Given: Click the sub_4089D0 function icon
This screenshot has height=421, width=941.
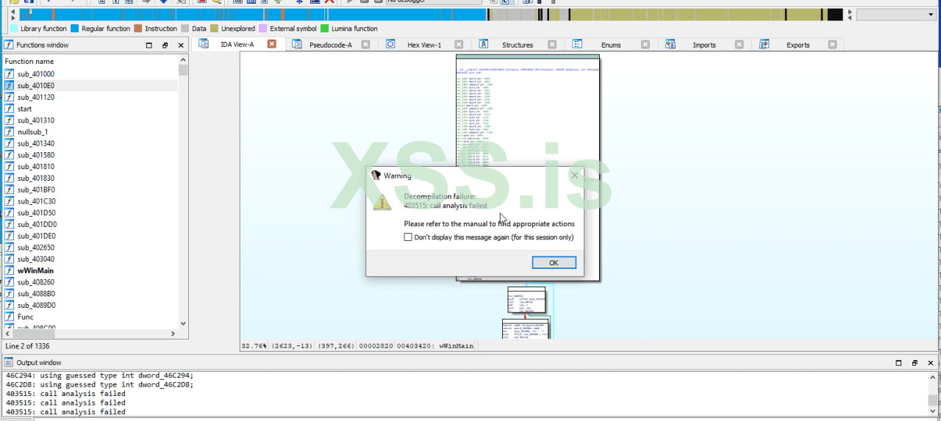Looking at the screenshot, I should [x=10, y=305].
